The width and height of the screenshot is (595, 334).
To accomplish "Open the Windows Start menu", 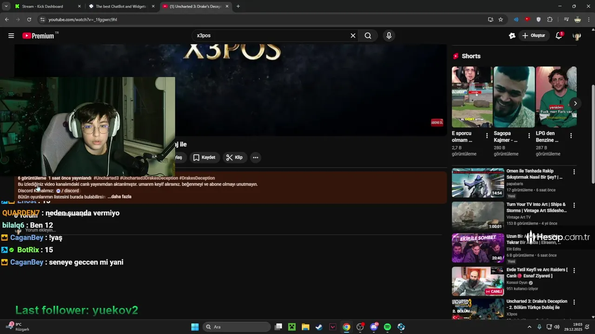I will (x=195, y=327).
